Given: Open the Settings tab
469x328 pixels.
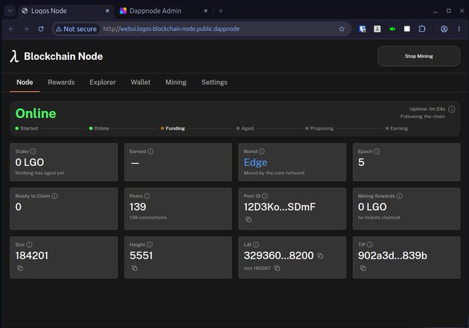Looking at the screenshot, I should click(214, 82).
